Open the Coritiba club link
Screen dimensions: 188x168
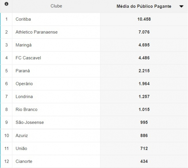click(23, 19)
